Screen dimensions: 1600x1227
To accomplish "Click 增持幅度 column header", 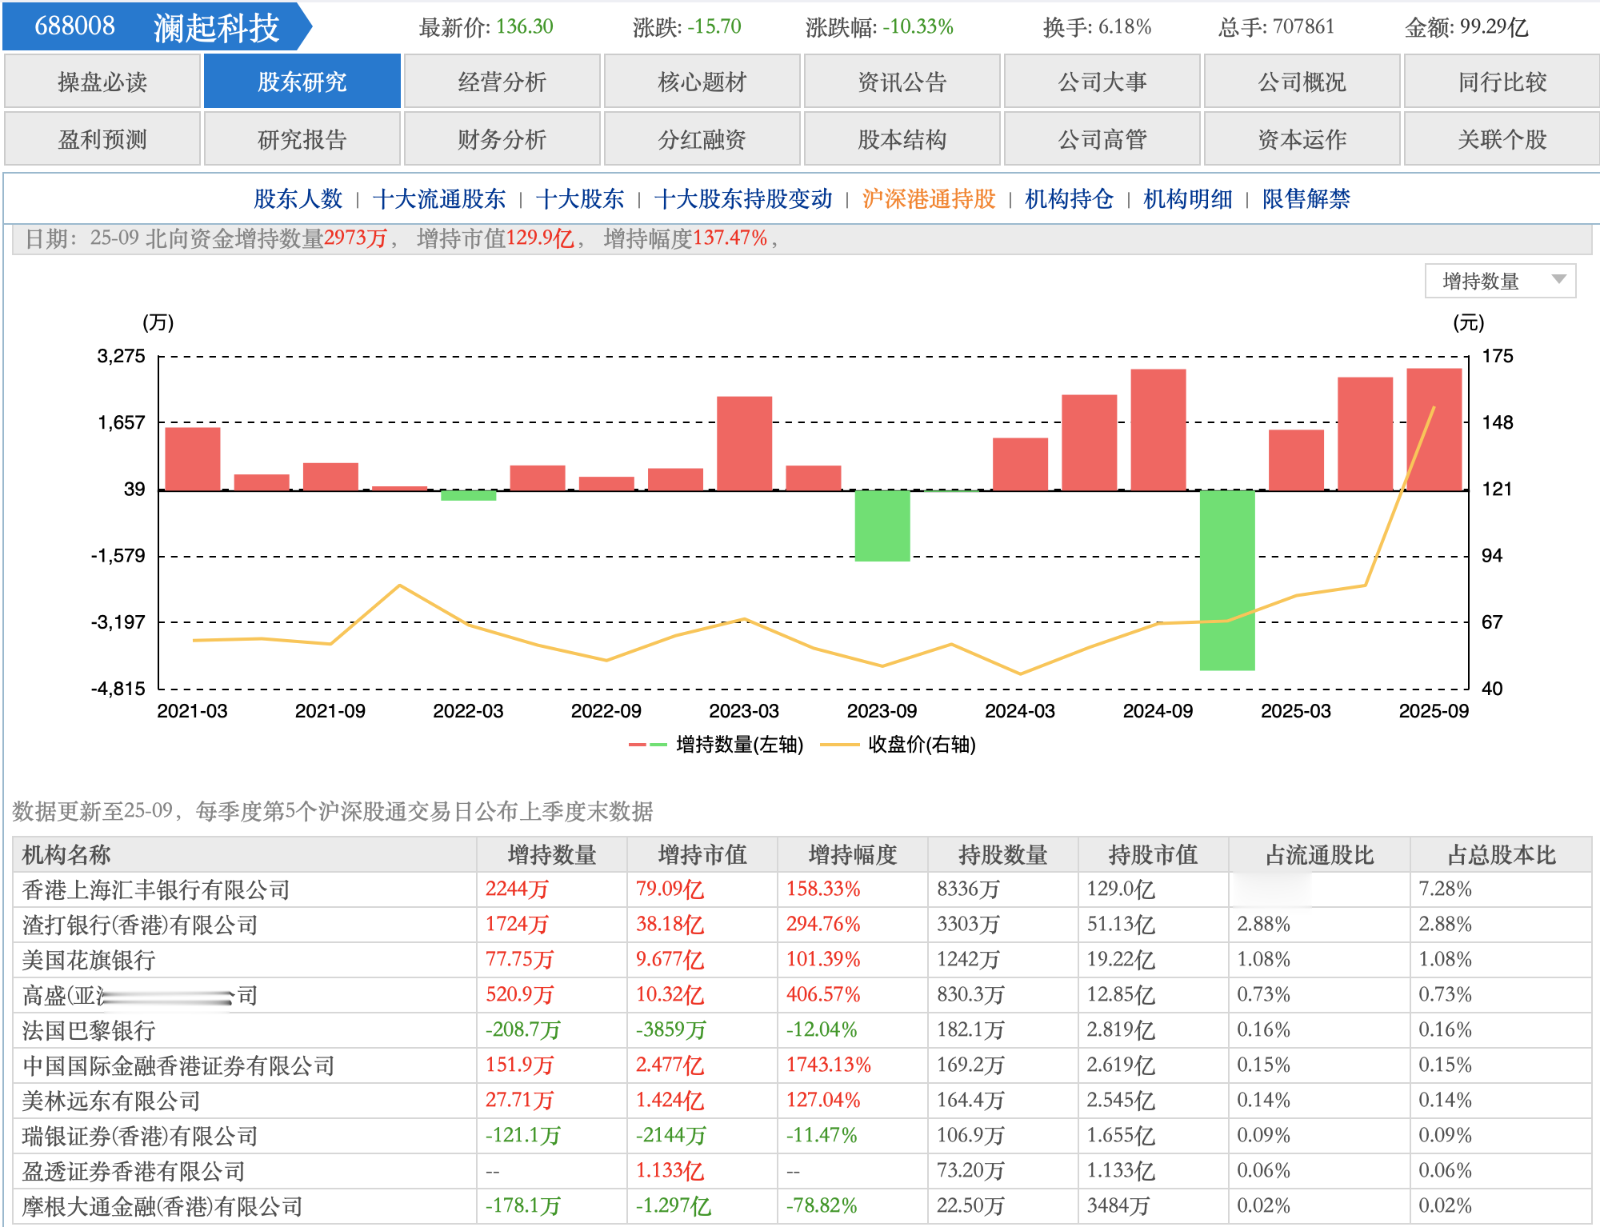I will pos(852,855).
